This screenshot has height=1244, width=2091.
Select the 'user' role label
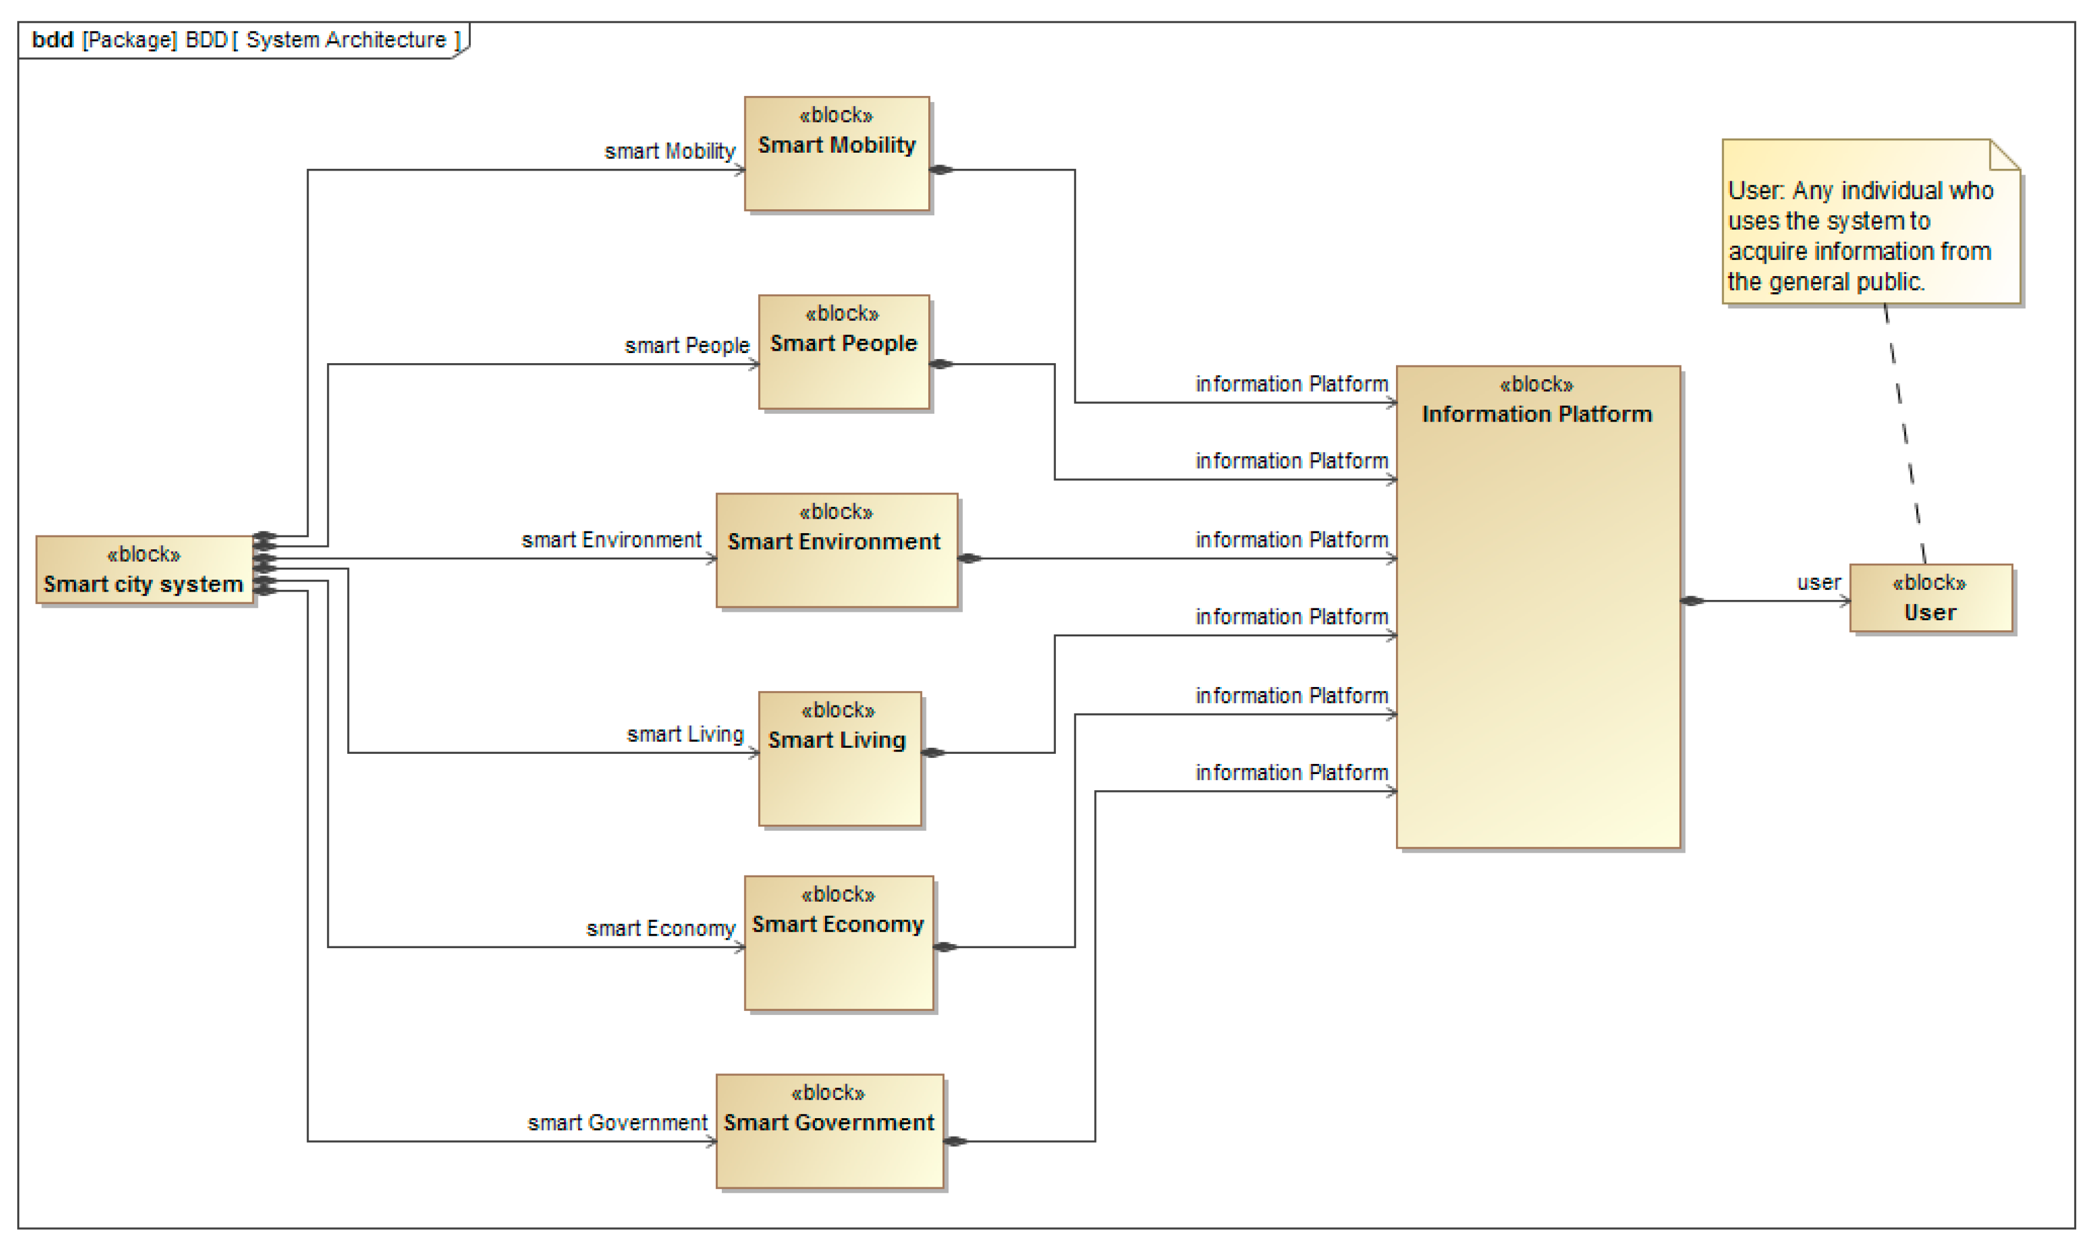[x=1818, y=583]
